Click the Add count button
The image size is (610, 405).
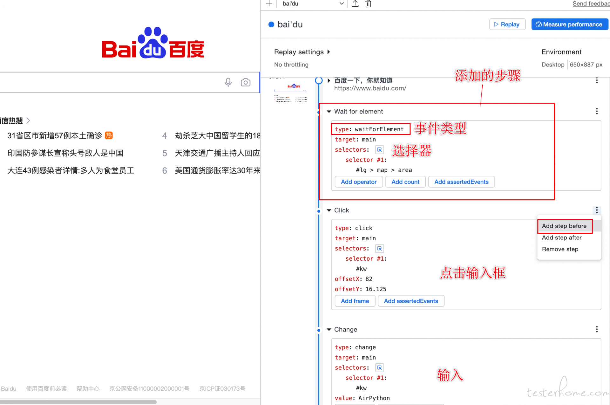(405, 182)
